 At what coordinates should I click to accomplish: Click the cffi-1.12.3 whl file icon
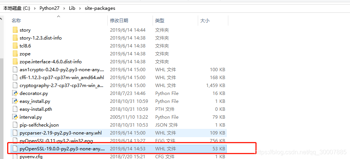(15, 78)
